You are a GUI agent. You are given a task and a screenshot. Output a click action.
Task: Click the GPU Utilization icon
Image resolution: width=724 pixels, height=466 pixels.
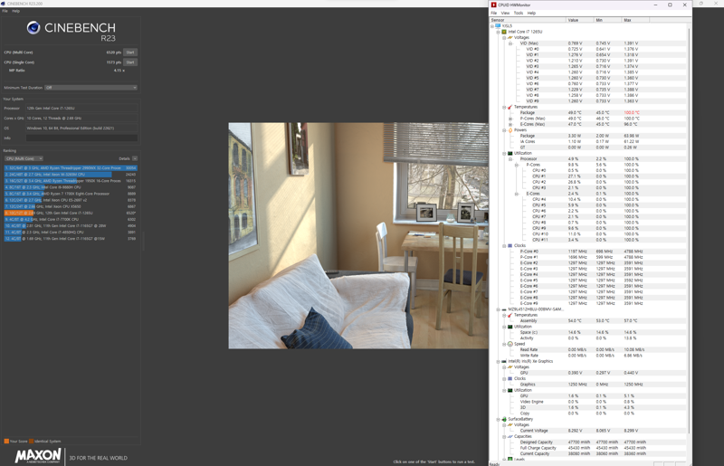[510, 390]
